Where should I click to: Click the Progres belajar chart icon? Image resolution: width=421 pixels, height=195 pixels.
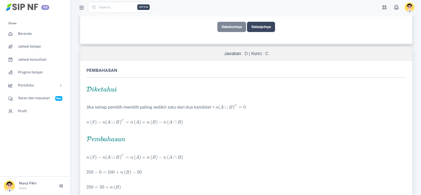point(10,72)
